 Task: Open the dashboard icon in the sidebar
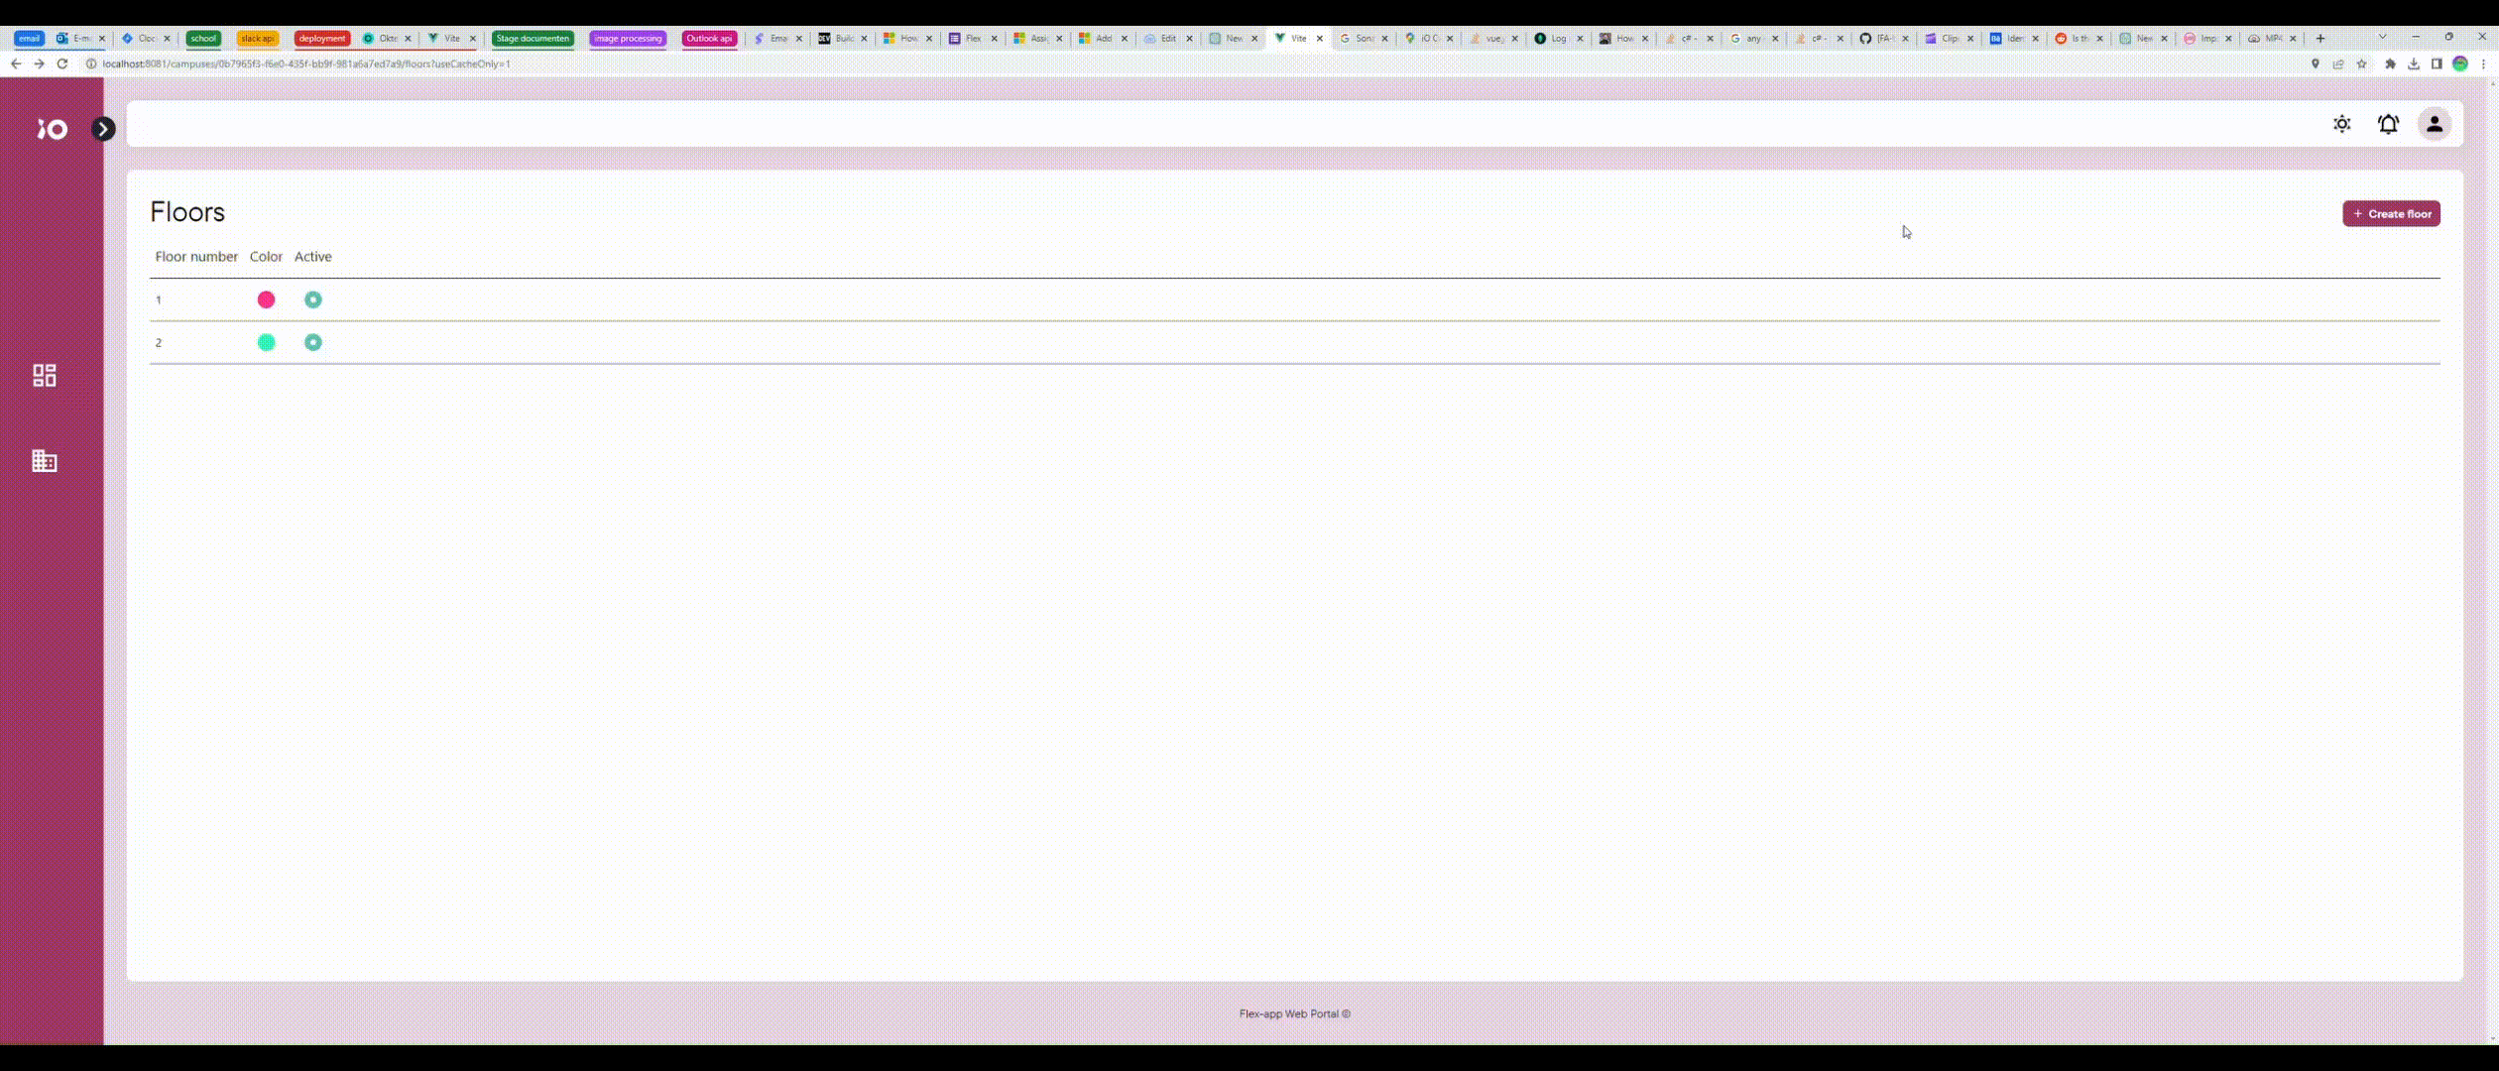(45, 375)
